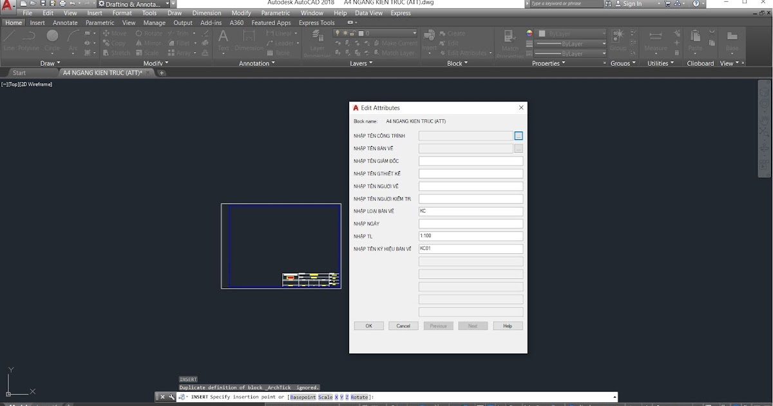
Task: Click the Scale tool
Action: pyautogui.click(x=147, y=53)
